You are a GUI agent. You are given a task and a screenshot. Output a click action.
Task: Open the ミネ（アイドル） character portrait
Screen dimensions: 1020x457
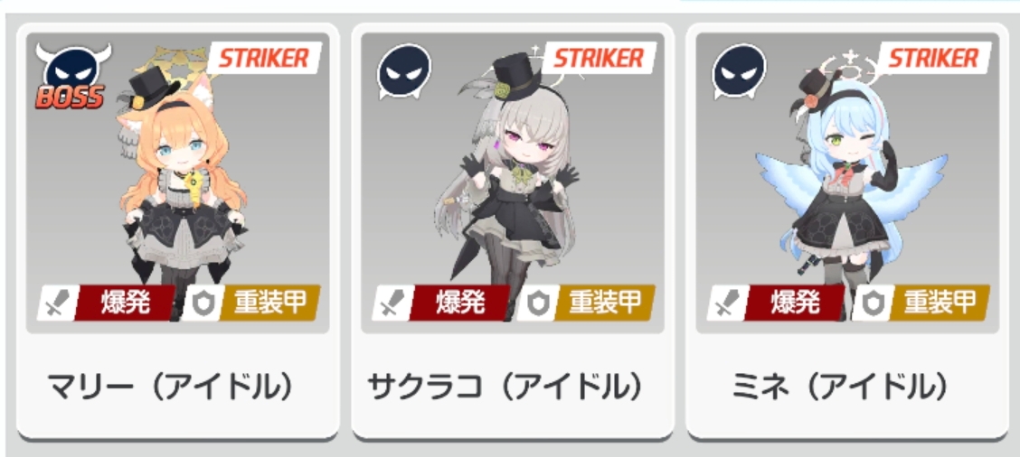coord(847,183)
